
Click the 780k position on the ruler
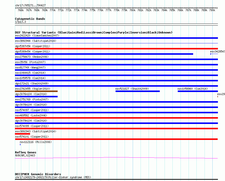pos(132,10)
